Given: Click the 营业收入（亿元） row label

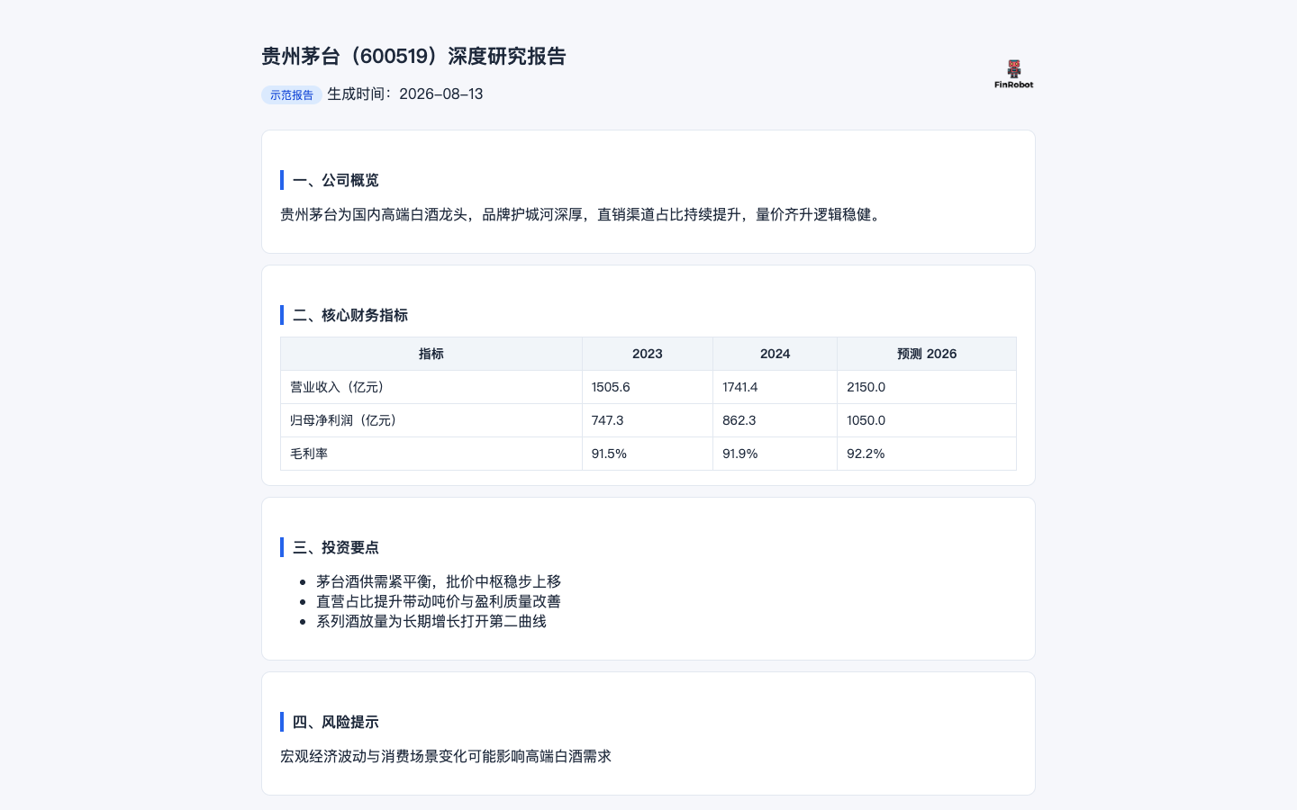Looking at the screenshot, I should (340, 387).
